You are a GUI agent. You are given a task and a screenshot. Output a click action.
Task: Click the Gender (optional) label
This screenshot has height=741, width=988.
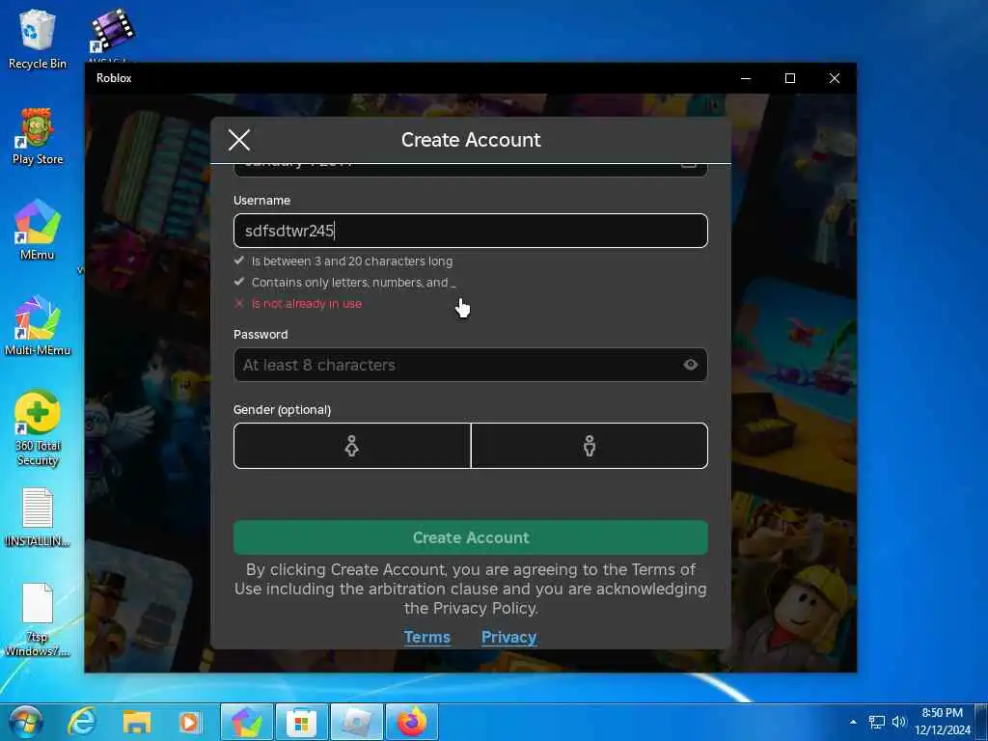point(283,409)
